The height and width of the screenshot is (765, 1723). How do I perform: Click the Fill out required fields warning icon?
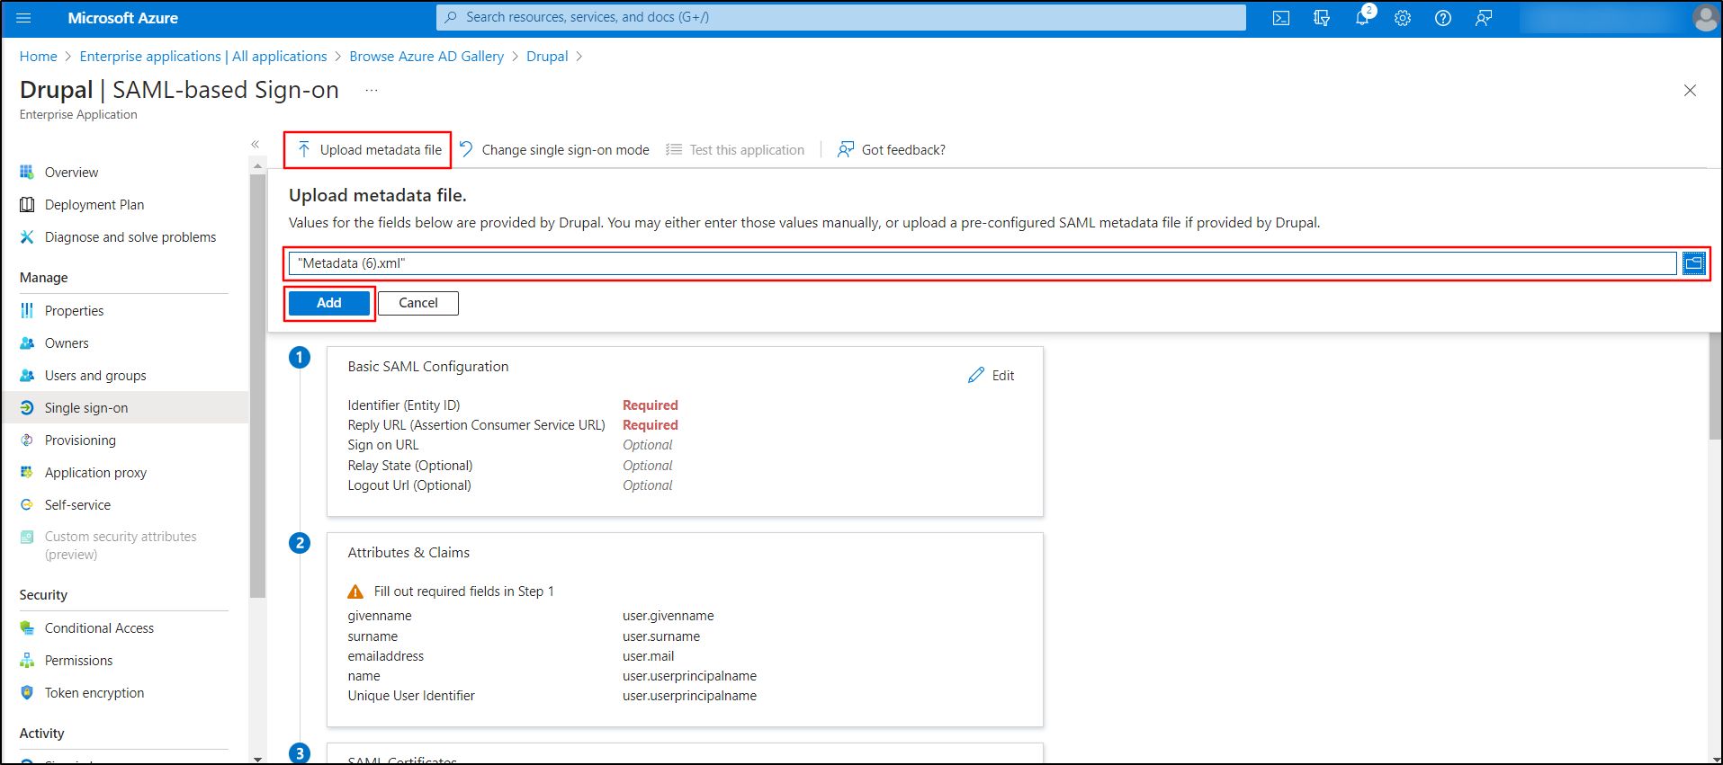(x=355, y=592)
